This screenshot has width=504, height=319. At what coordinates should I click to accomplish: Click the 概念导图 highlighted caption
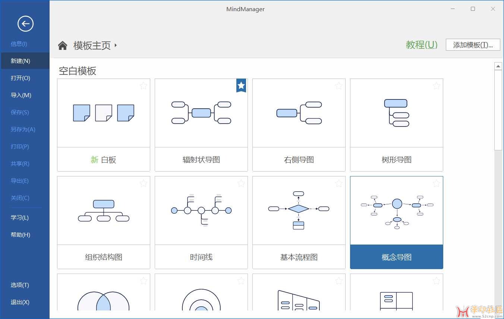pyautogui.click(x=397, y=257)
